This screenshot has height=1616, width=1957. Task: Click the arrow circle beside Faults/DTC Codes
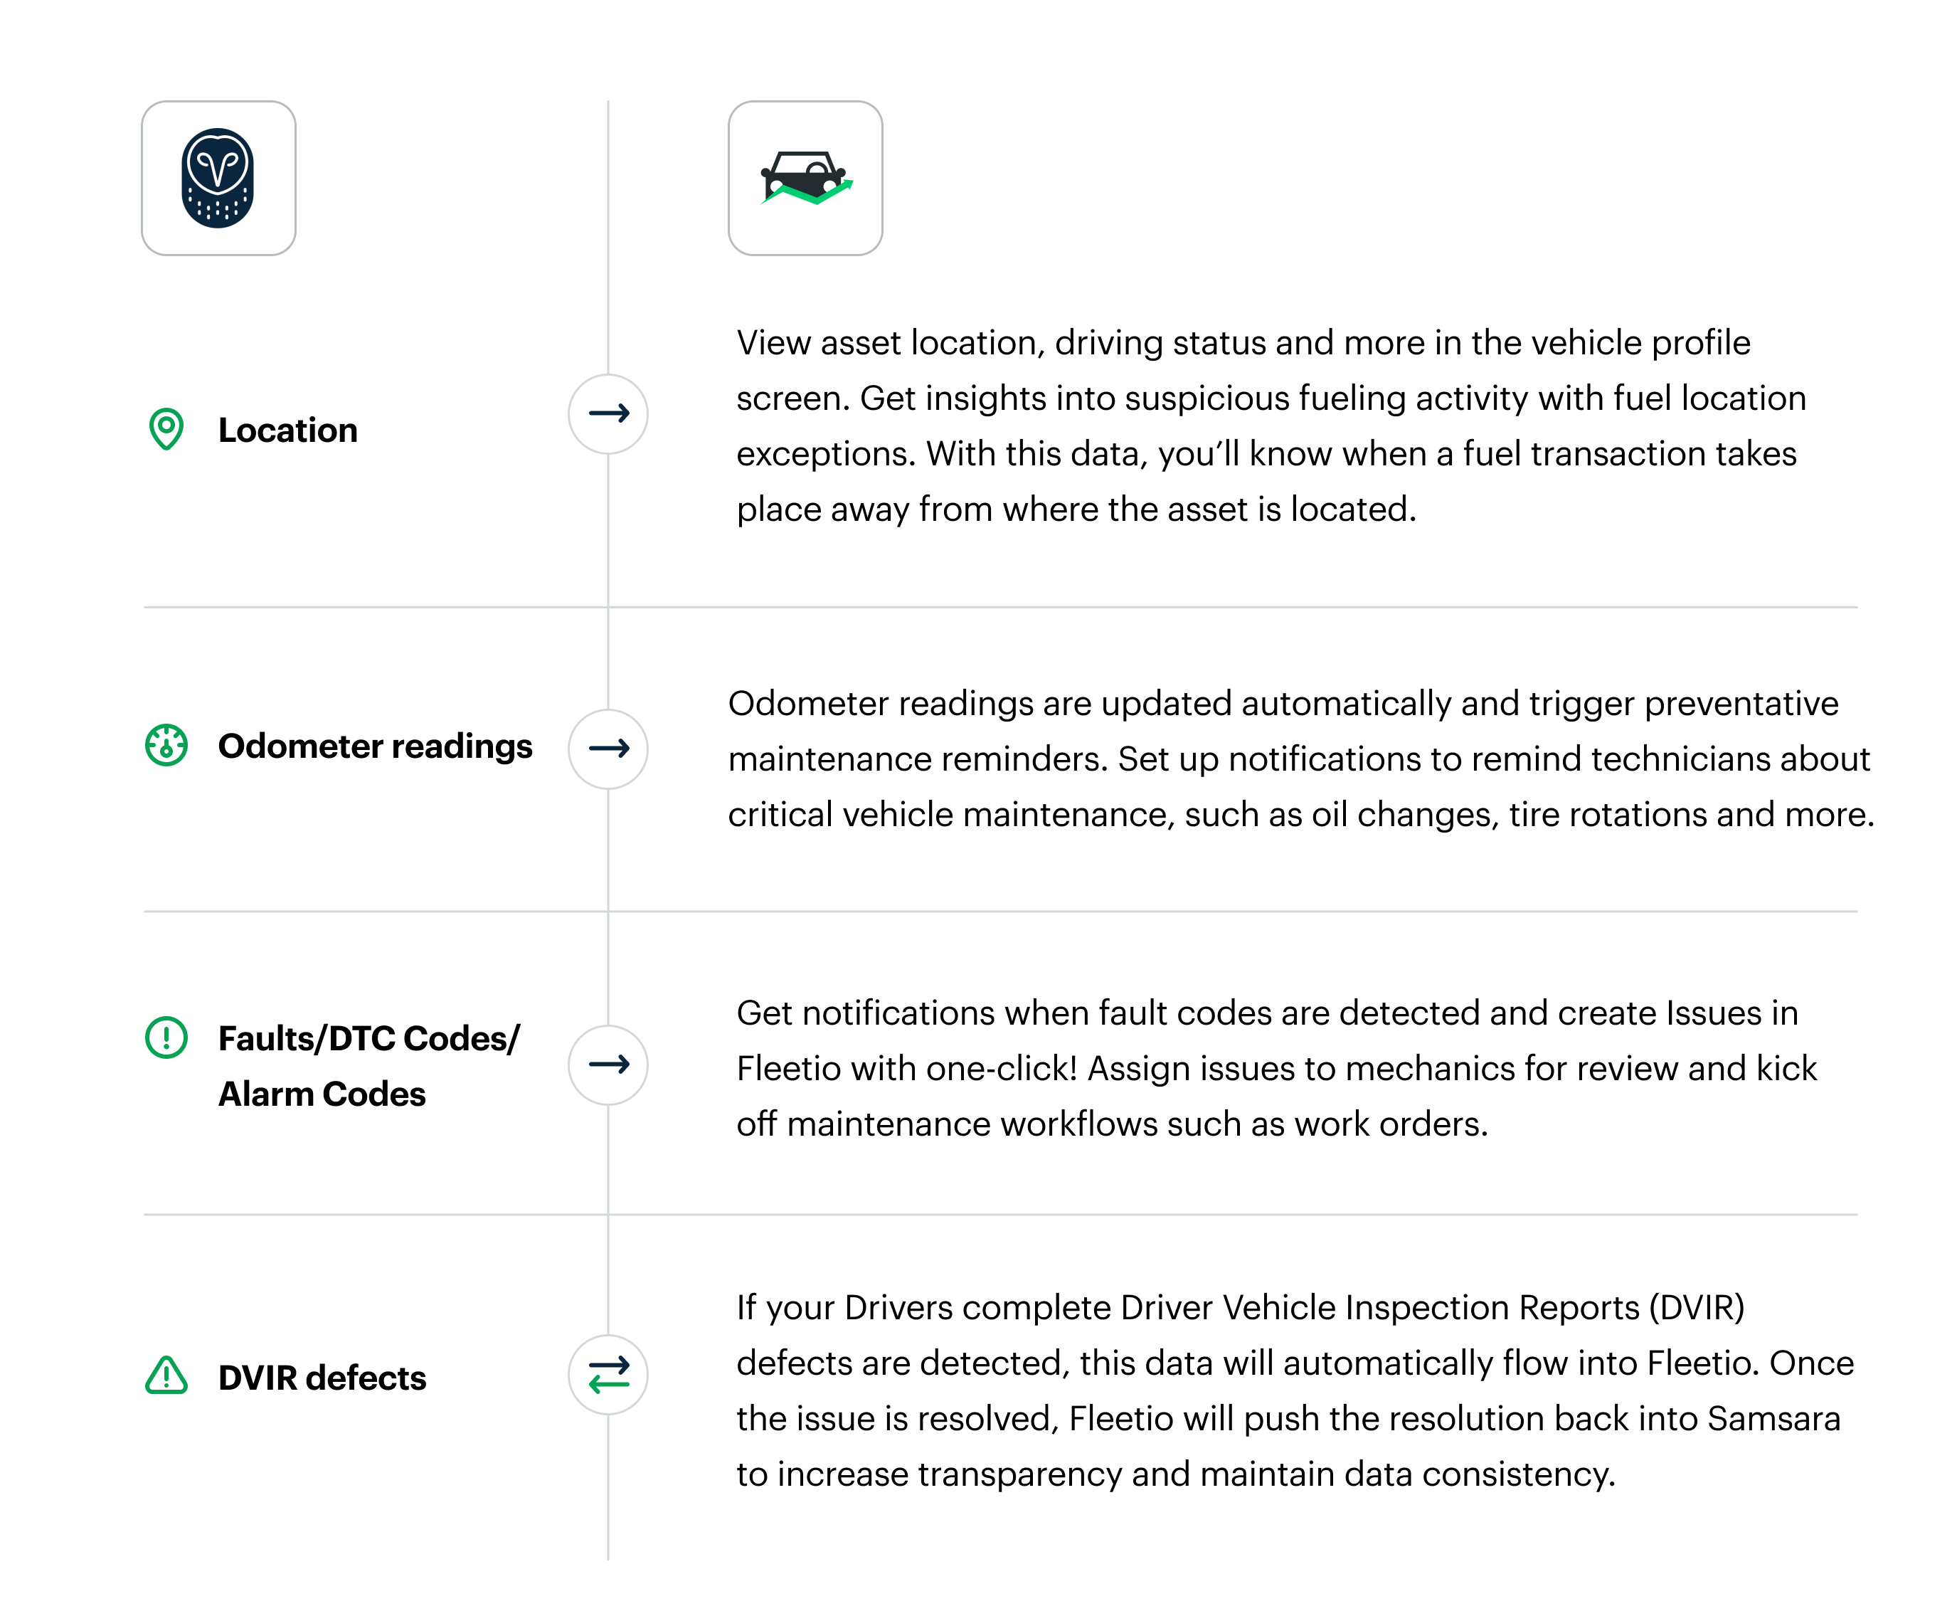(x=609, y=1065)
